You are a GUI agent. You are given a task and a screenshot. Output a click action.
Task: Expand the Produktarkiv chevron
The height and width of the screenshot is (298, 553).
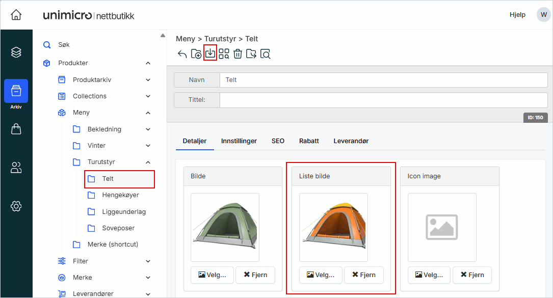coord(148,80)
